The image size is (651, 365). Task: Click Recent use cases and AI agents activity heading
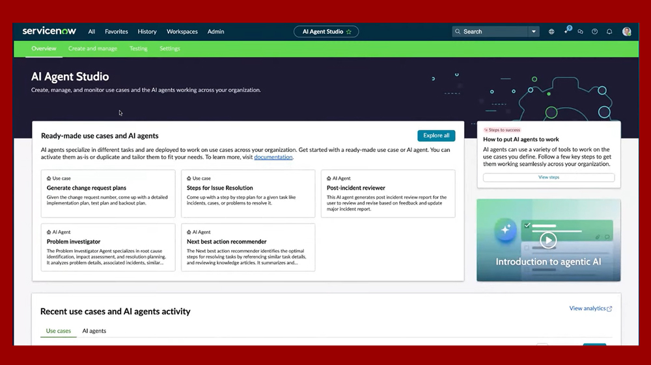pyautogui.click(x=115, y=311)
